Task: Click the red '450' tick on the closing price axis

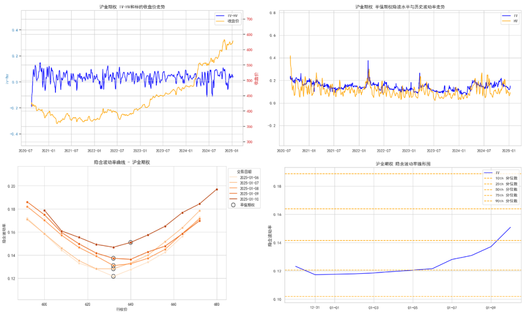Action: [249, 96]
